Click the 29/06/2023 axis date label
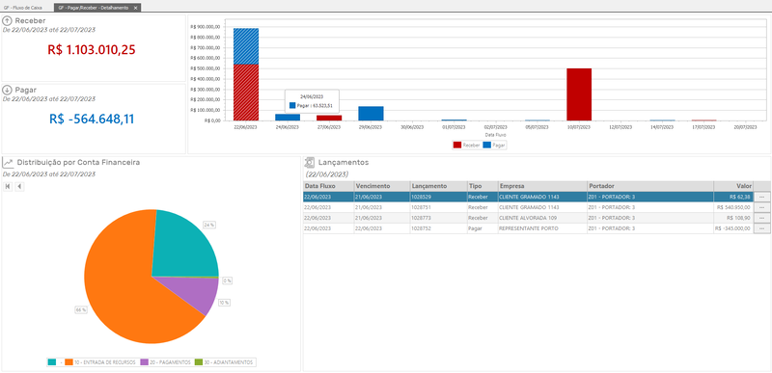Image resolution: width=772 pixels, height=373 pixels. tap(371, 127)
